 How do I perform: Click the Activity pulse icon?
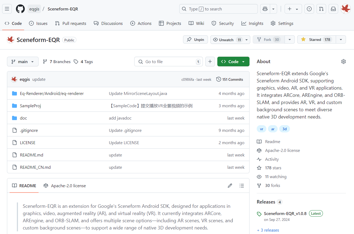coord(259,159)
